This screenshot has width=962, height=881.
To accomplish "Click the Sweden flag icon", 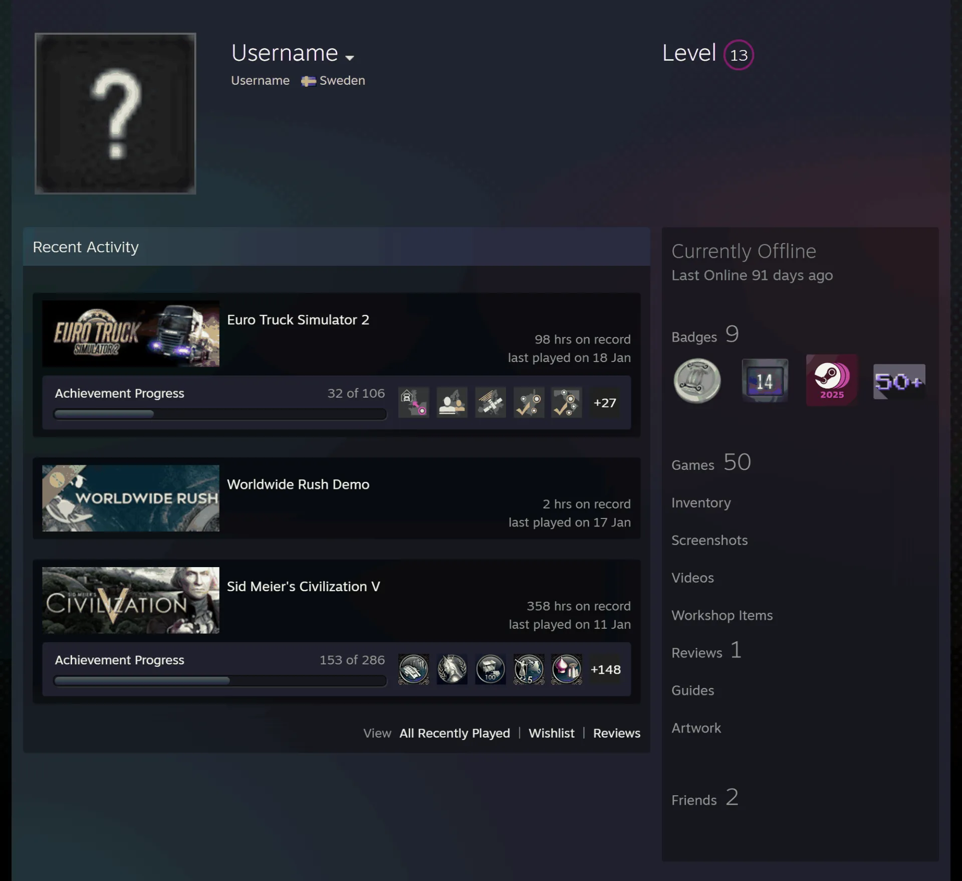I will click(x=308, y=81).
